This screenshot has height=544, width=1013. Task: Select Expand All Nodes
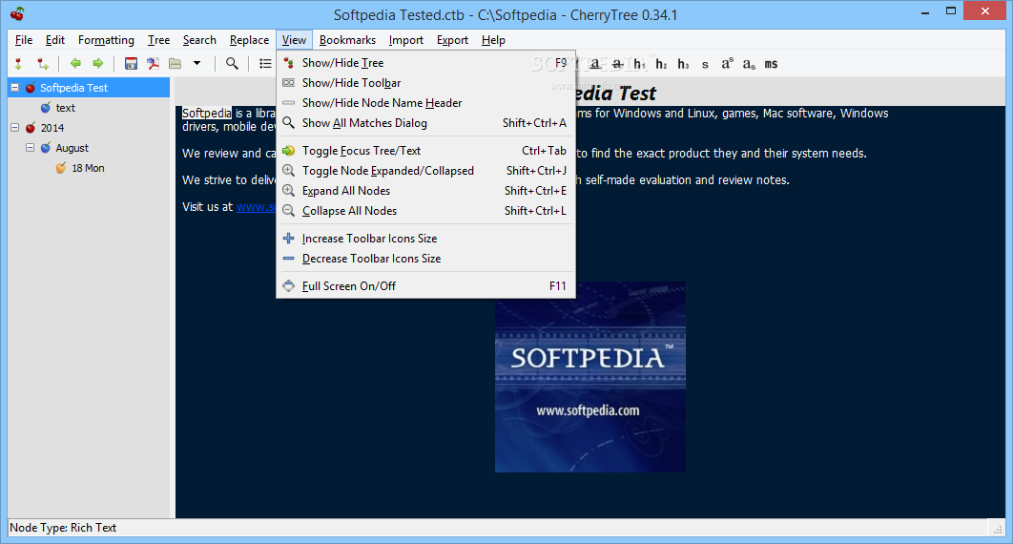[x=425, y=191]
